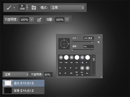Open the tool preset arrow beside brush
Image resolution: width=130 pixels, height=97 pixels.
tap(14, 8)
